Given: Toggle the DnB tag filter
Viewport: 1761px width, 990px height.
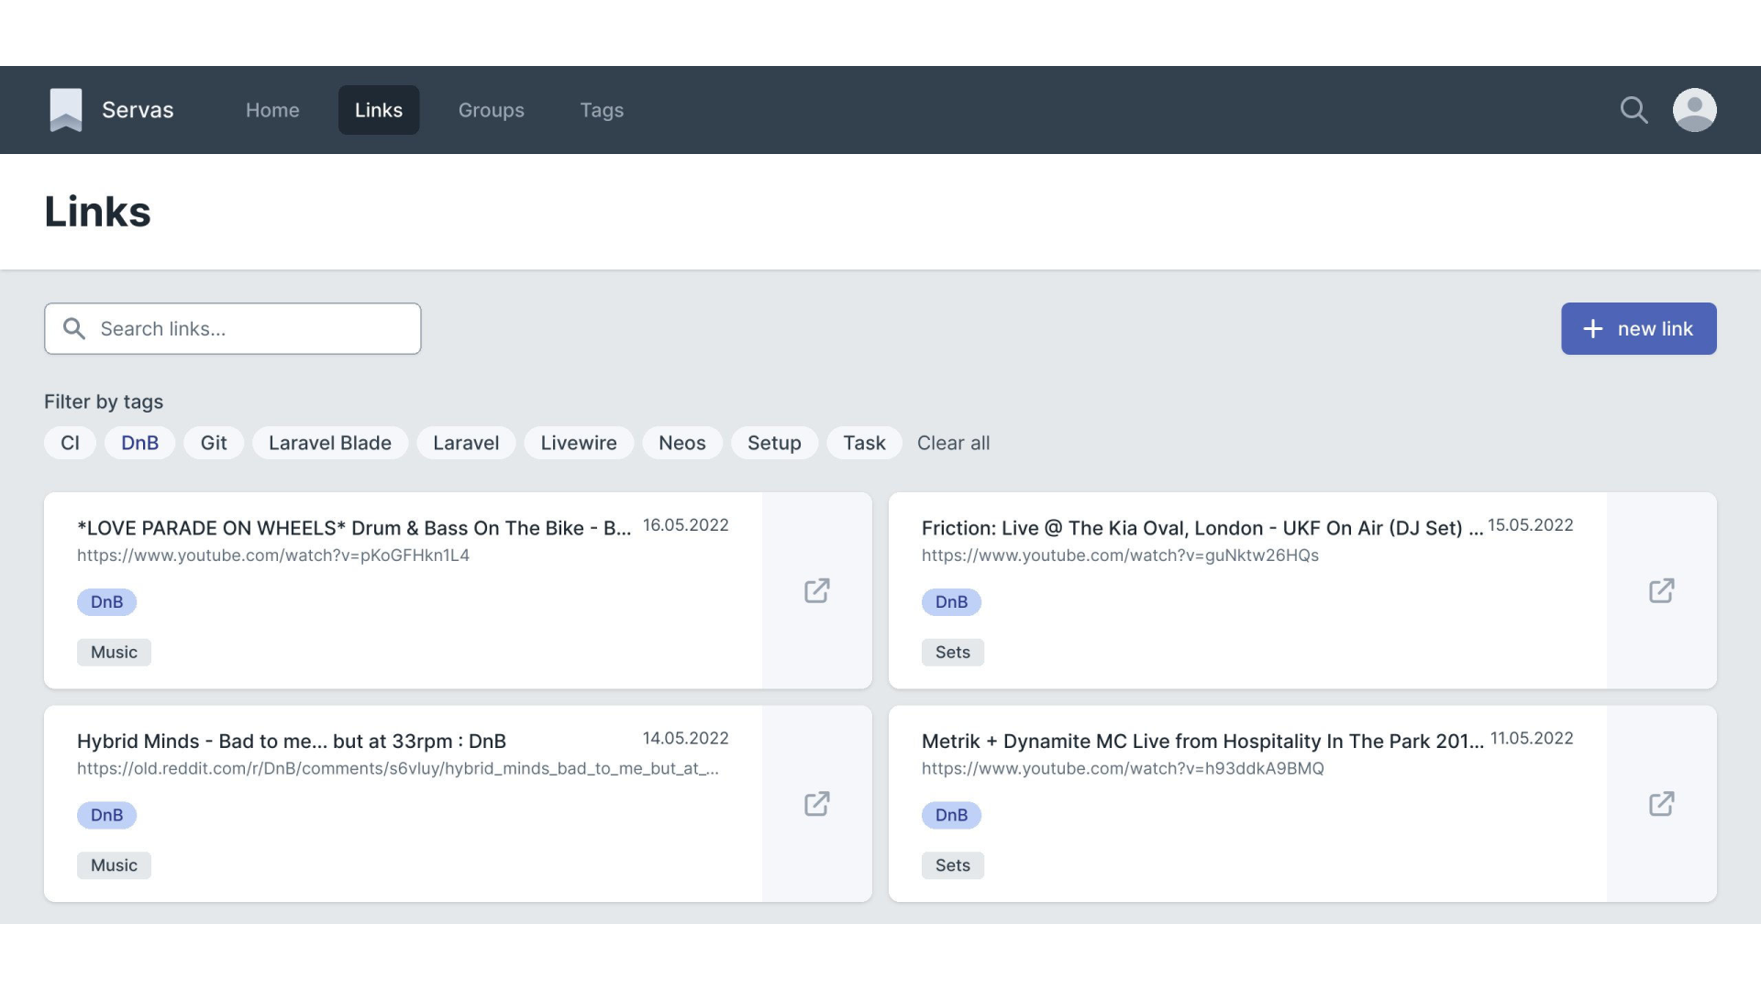Looking at the screenshot, I should coord(139,443).
